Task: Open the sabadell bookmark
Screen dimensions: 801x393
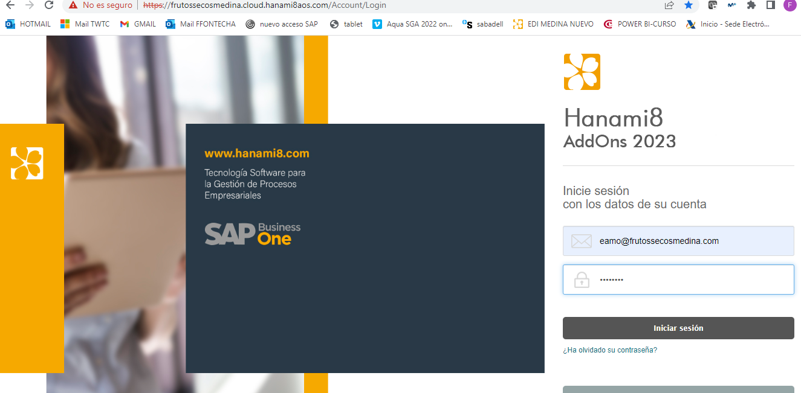Action: (483, 24)
